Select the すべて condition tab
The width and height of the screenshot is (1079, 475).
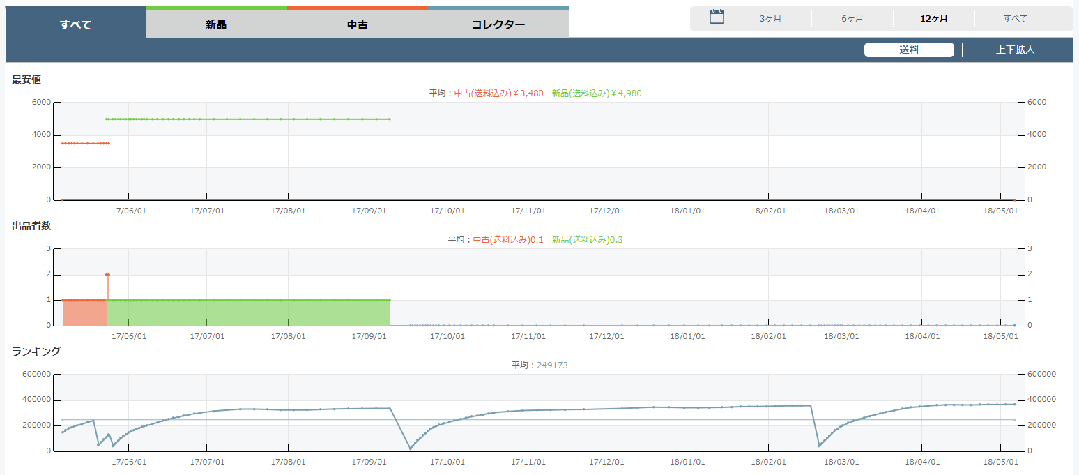[75, 24]
